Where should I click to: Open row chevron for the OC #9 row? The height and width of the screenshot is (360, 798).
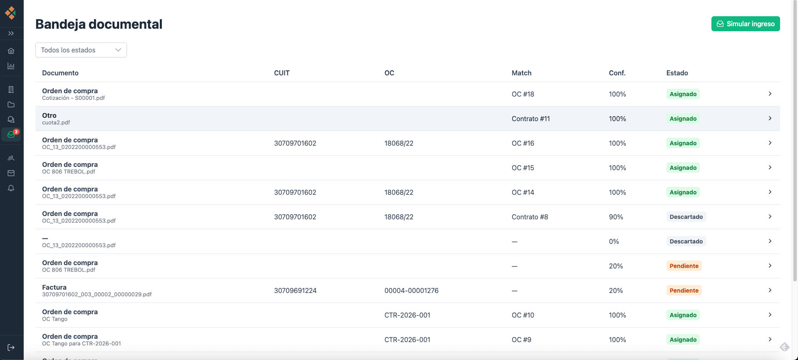pos(770,339)
